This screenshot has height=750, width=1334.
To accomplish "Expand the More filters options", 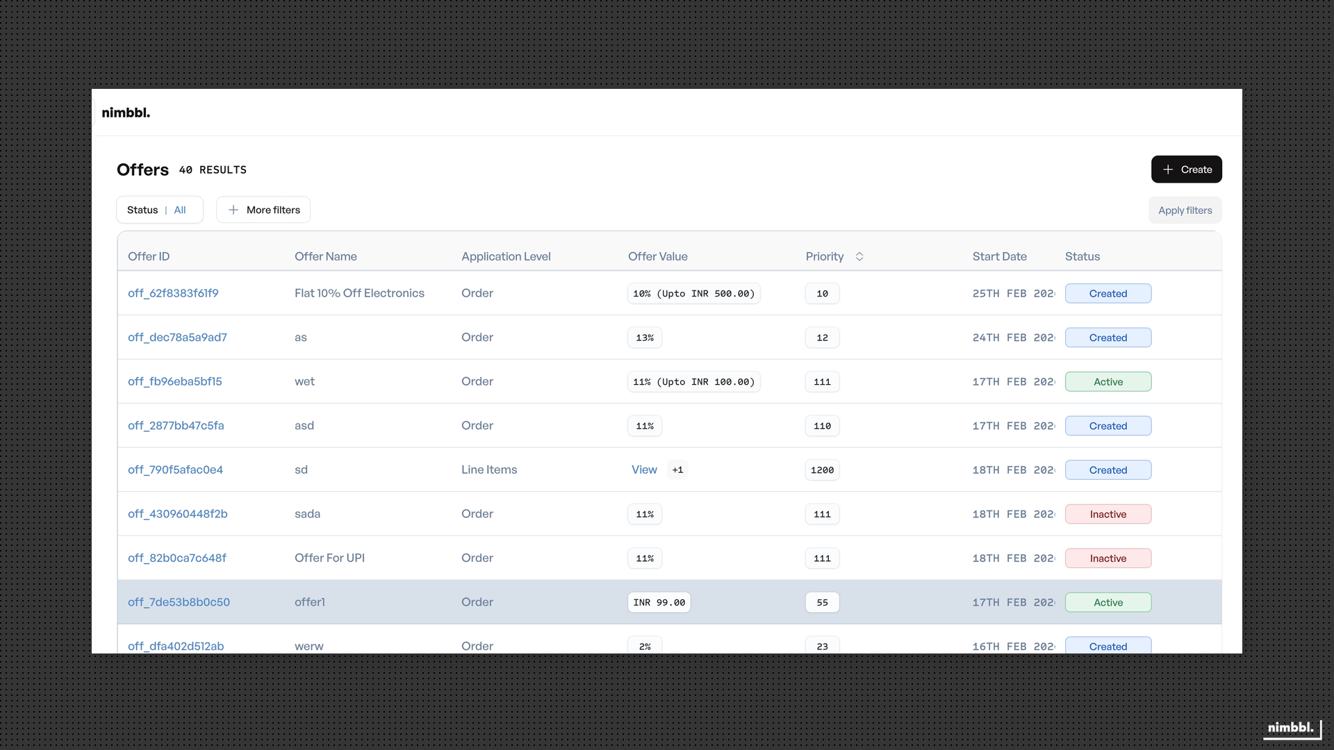I will click(263, 209).
